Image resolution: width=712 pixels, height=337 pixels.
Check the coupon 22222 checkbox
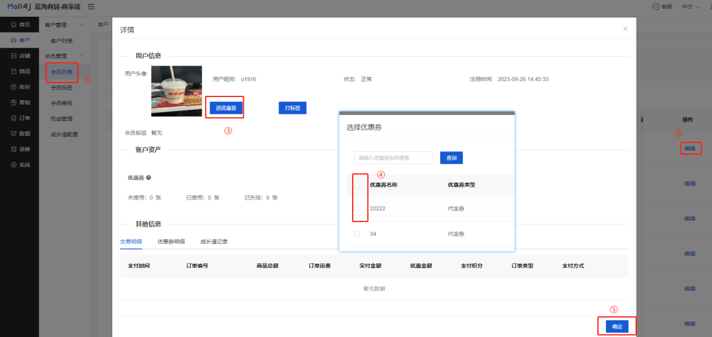(x=357, y=209)
